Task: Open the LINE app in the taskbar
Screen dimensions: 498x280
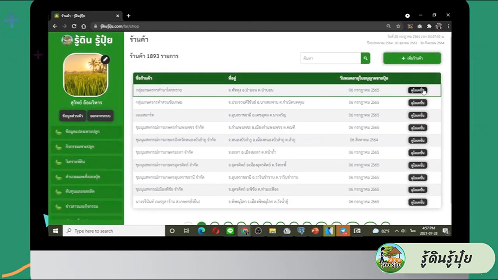Action: [230, 231]
